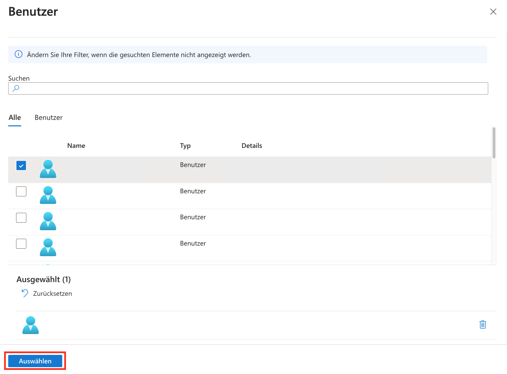This screenshot has width=507, height=374.
Task: Click the user list scrollbar thumb
Action: pyautogui.click(x=494, y=143)
